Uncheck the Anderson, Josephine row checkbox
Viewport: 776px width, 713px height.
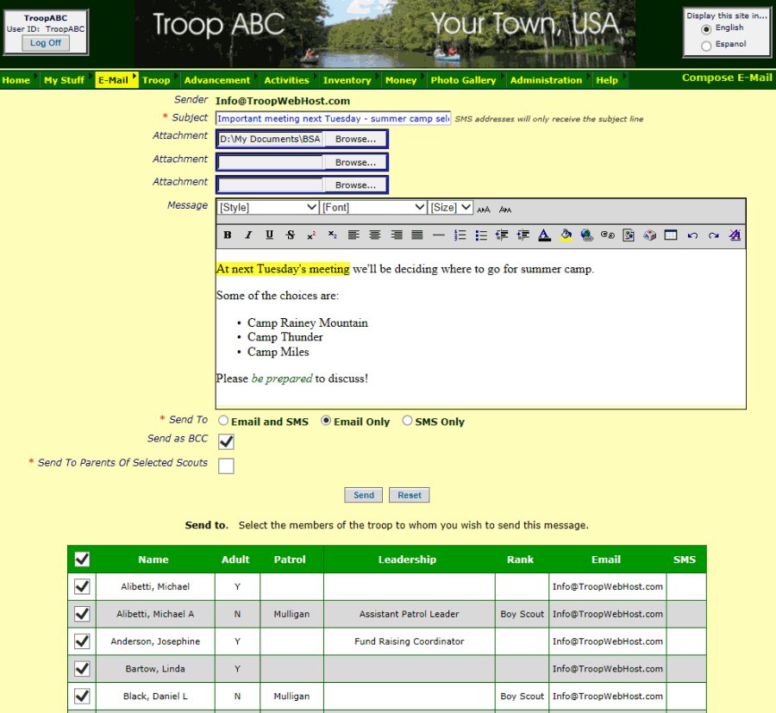tap(82, 641)
